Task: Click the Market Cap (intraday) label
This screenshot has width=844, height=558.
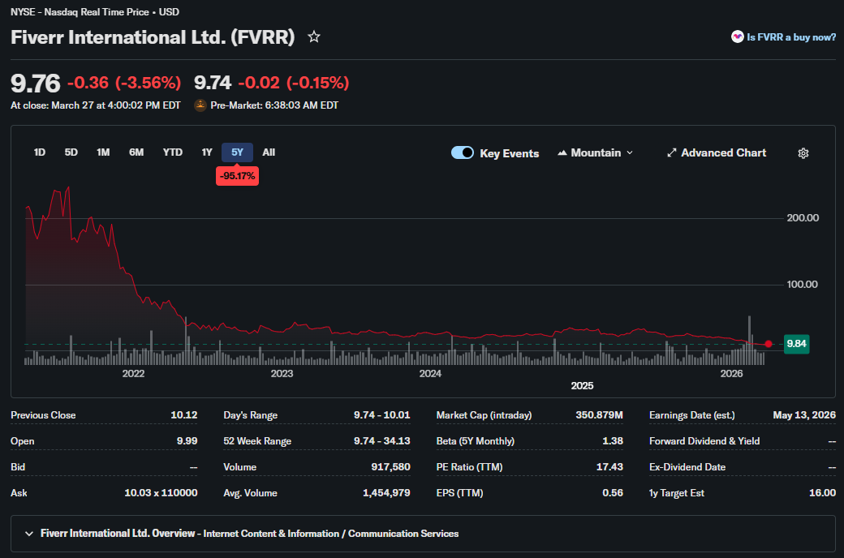Action: (484, 415)
